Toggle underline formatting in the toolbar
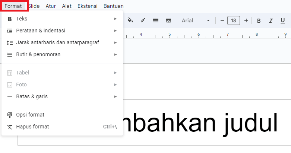Image resolution: width=291 pixels, height=153 pixels. [283, 20]
